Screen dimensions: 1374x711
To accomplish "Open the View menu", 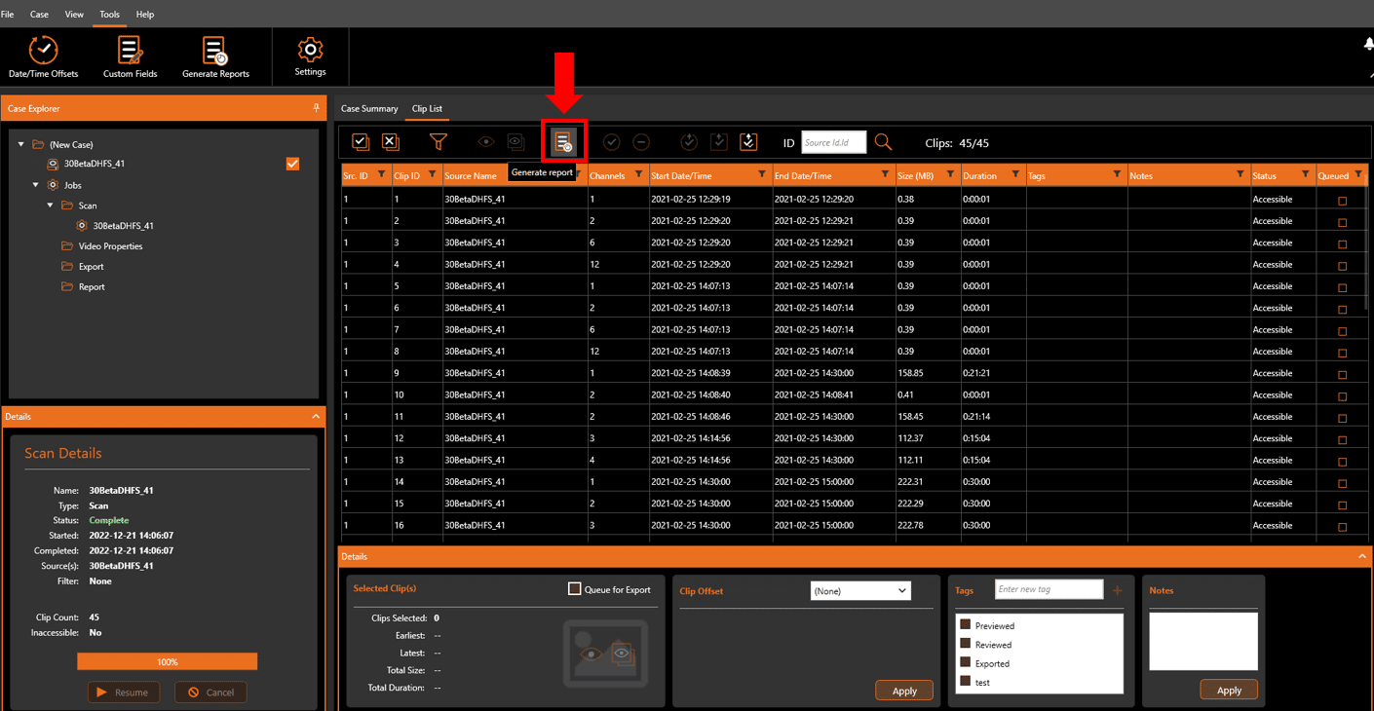I will click(x=74, y=15).
